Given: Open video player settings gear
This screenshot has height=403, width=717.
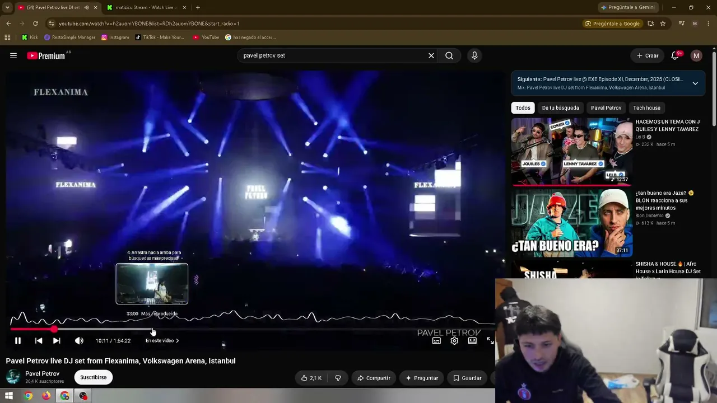Looking at the screenshot, I should [454, 340].
